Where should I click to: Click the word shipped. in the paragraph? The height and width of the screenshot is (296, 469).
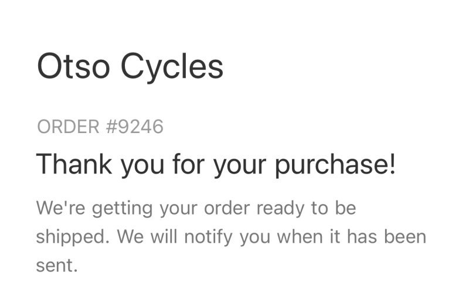(72, 237)
